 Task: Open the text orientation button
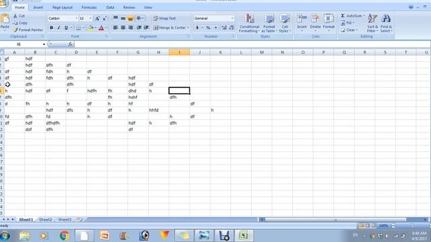[x=139, y=18]
